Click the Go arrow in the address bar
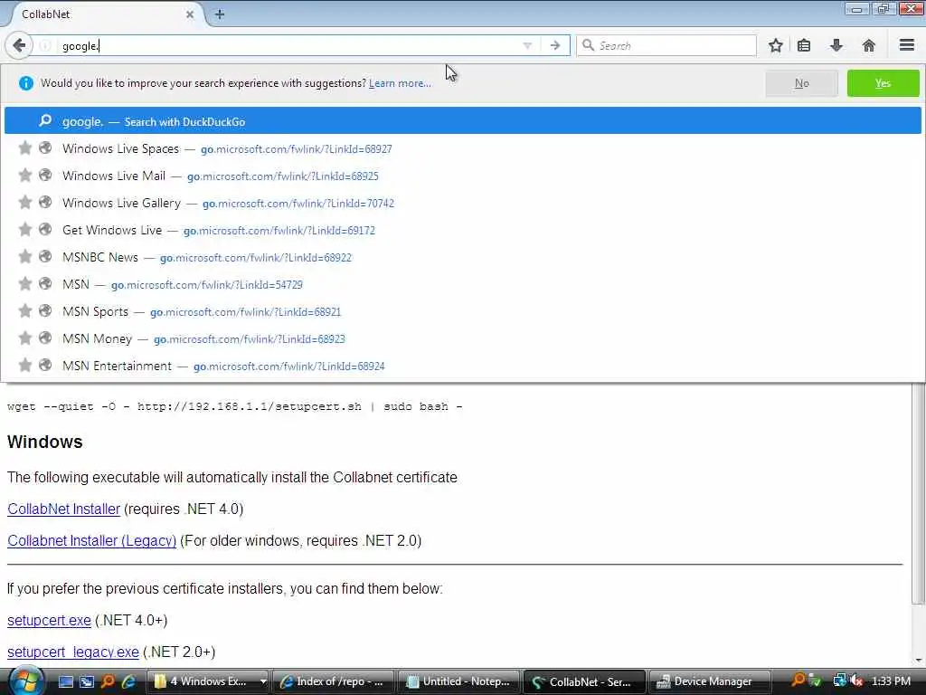 coord(554,45)
